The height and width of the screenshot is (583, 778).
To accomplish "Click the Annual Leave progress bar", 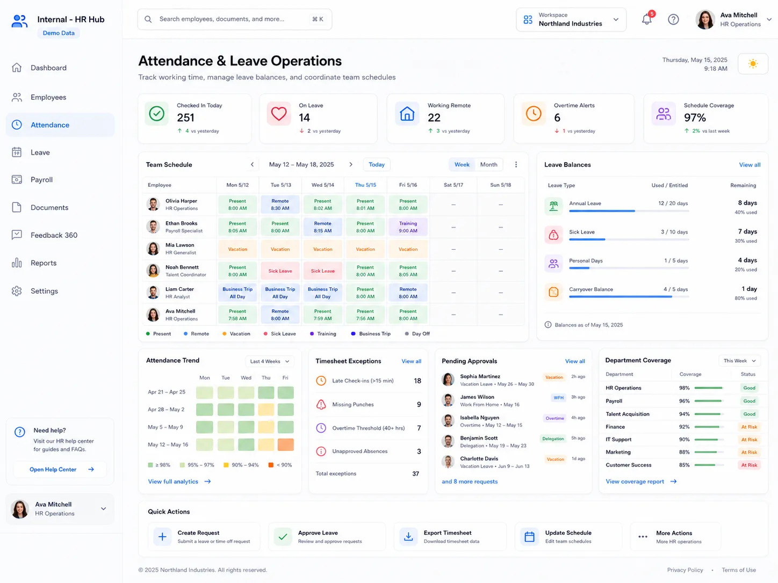I will click(x=629, y=211).
